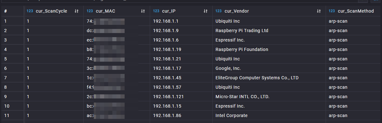Click the 123 type icon beside cur_IP
This screenshot has height=123, width=382.
coord(156,11)
